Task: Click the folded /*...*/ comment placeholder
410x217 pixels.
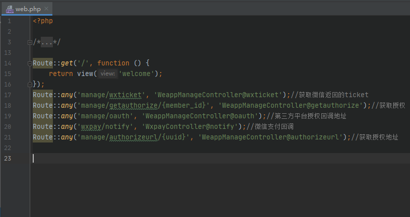Action: click(x=47, y=42)
